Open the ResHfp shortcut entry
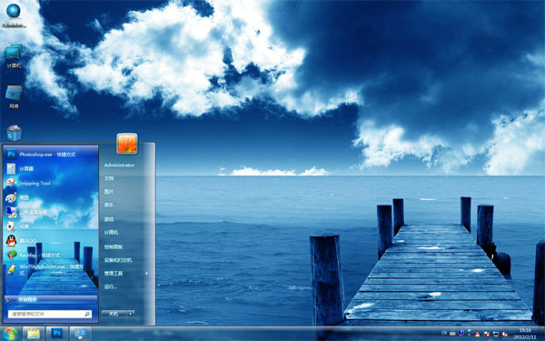545x341 pixels. pos(51,255)
